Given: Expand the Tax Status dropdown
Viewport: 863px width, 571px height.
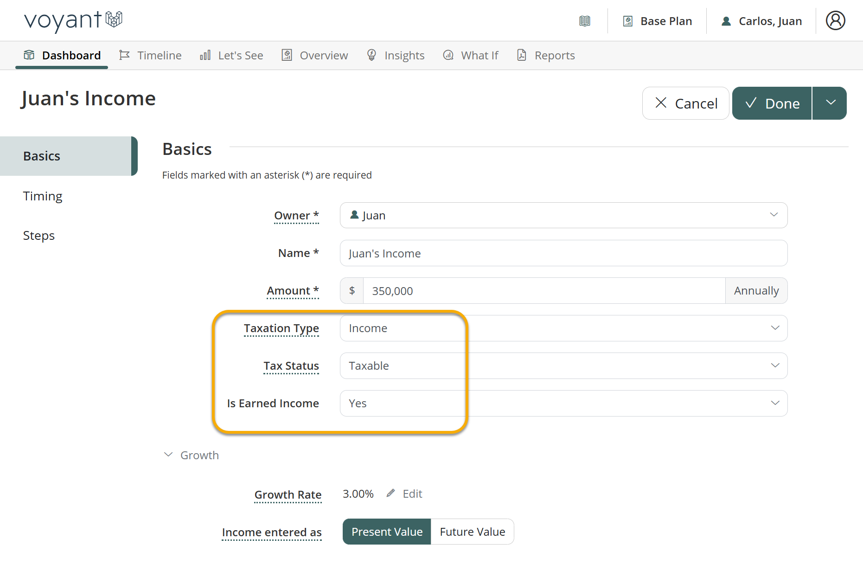Looking at the screenshot, I should pyautogui.click(x=563, y=366).
